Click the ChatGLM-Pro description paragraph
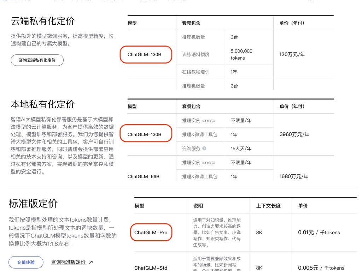 217,233
